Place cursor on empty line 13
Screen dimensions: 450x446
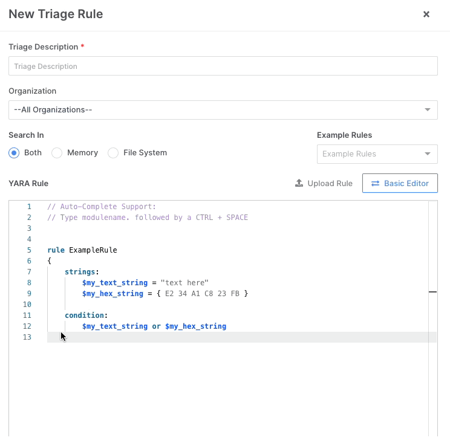tap(181, 337)
